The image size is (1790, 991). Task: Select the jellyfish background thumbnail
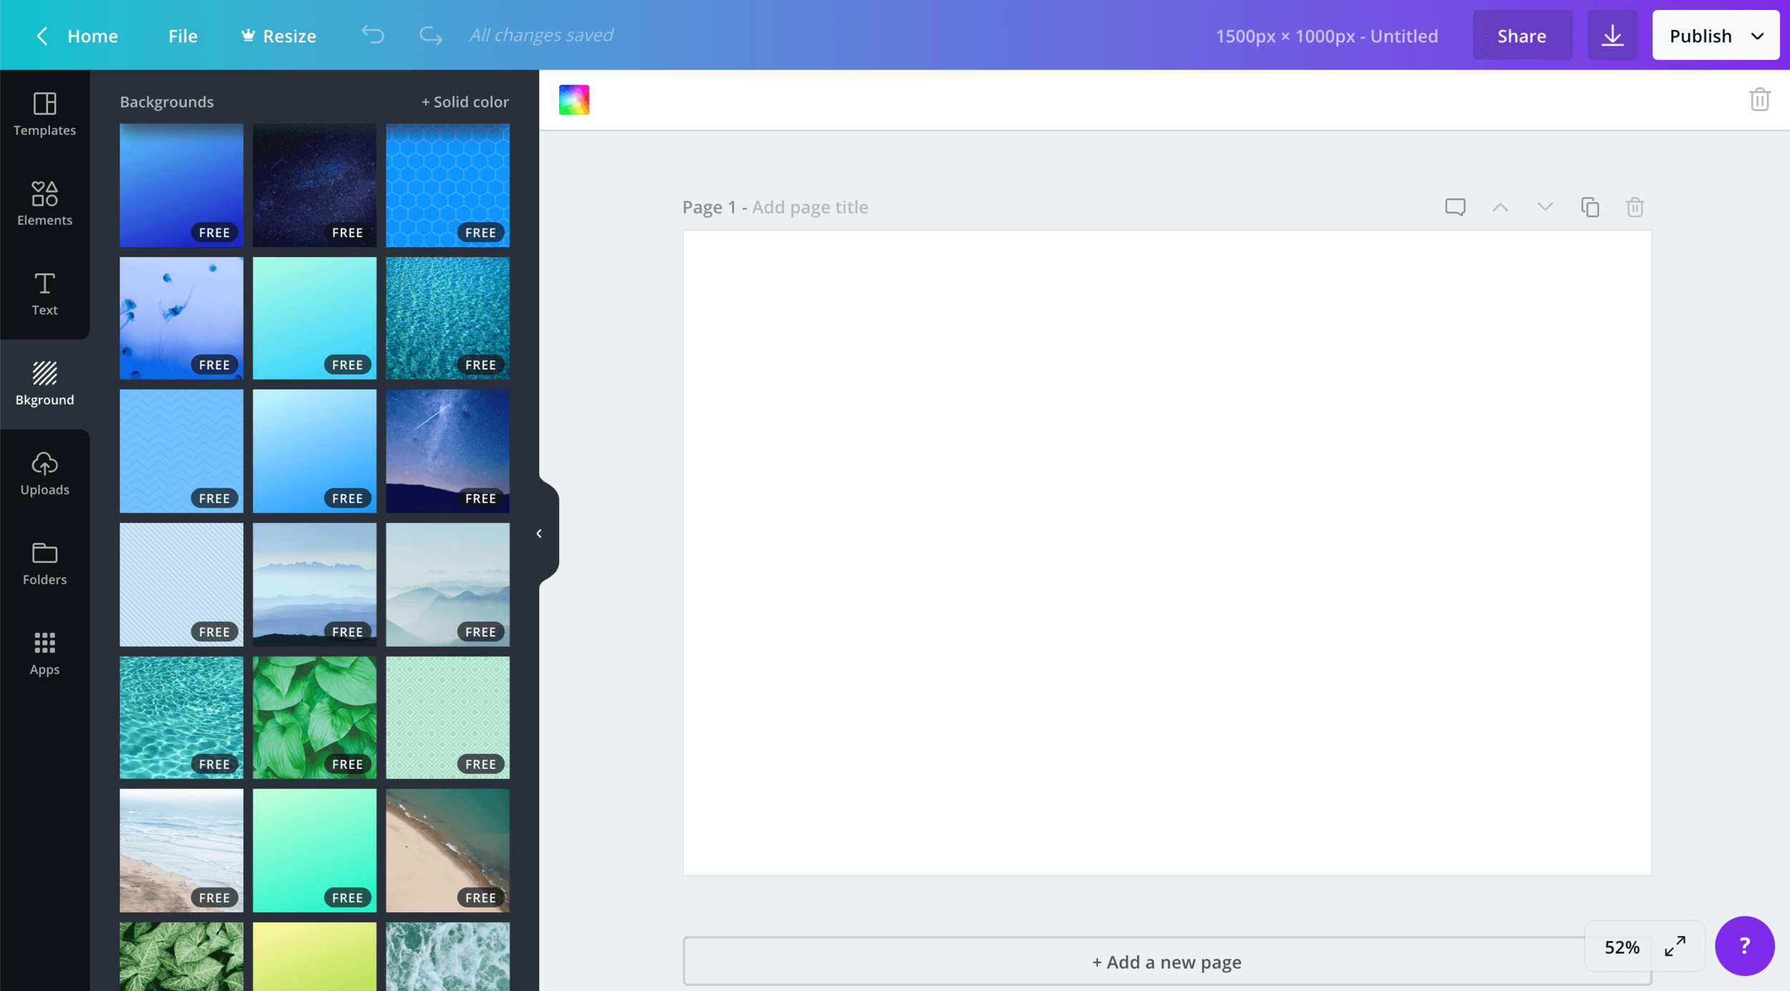(x=181, y=318)
